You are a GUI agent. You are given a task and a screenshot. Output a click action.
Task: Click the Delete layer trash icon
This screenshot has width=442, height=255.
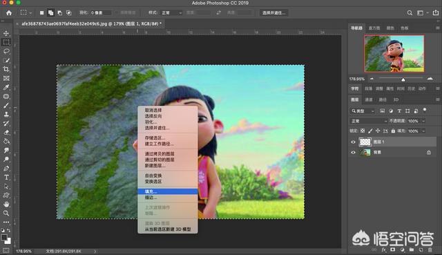430,250
